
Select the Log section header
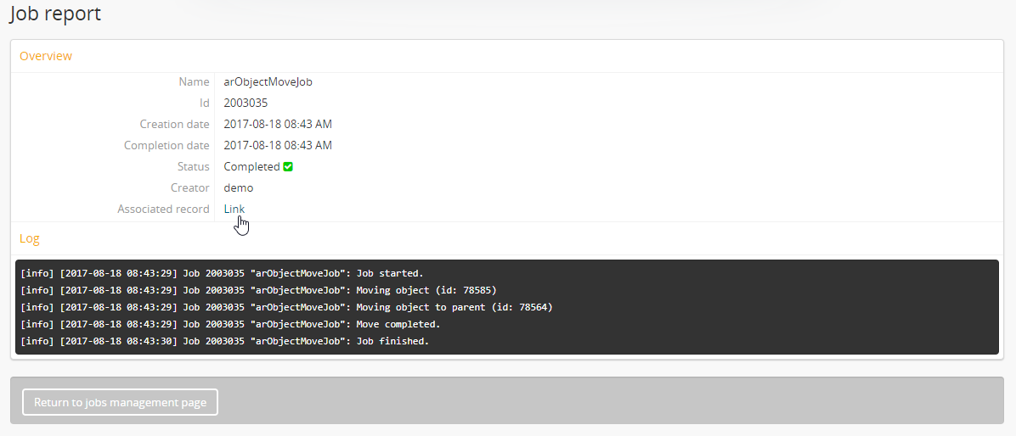30,239
